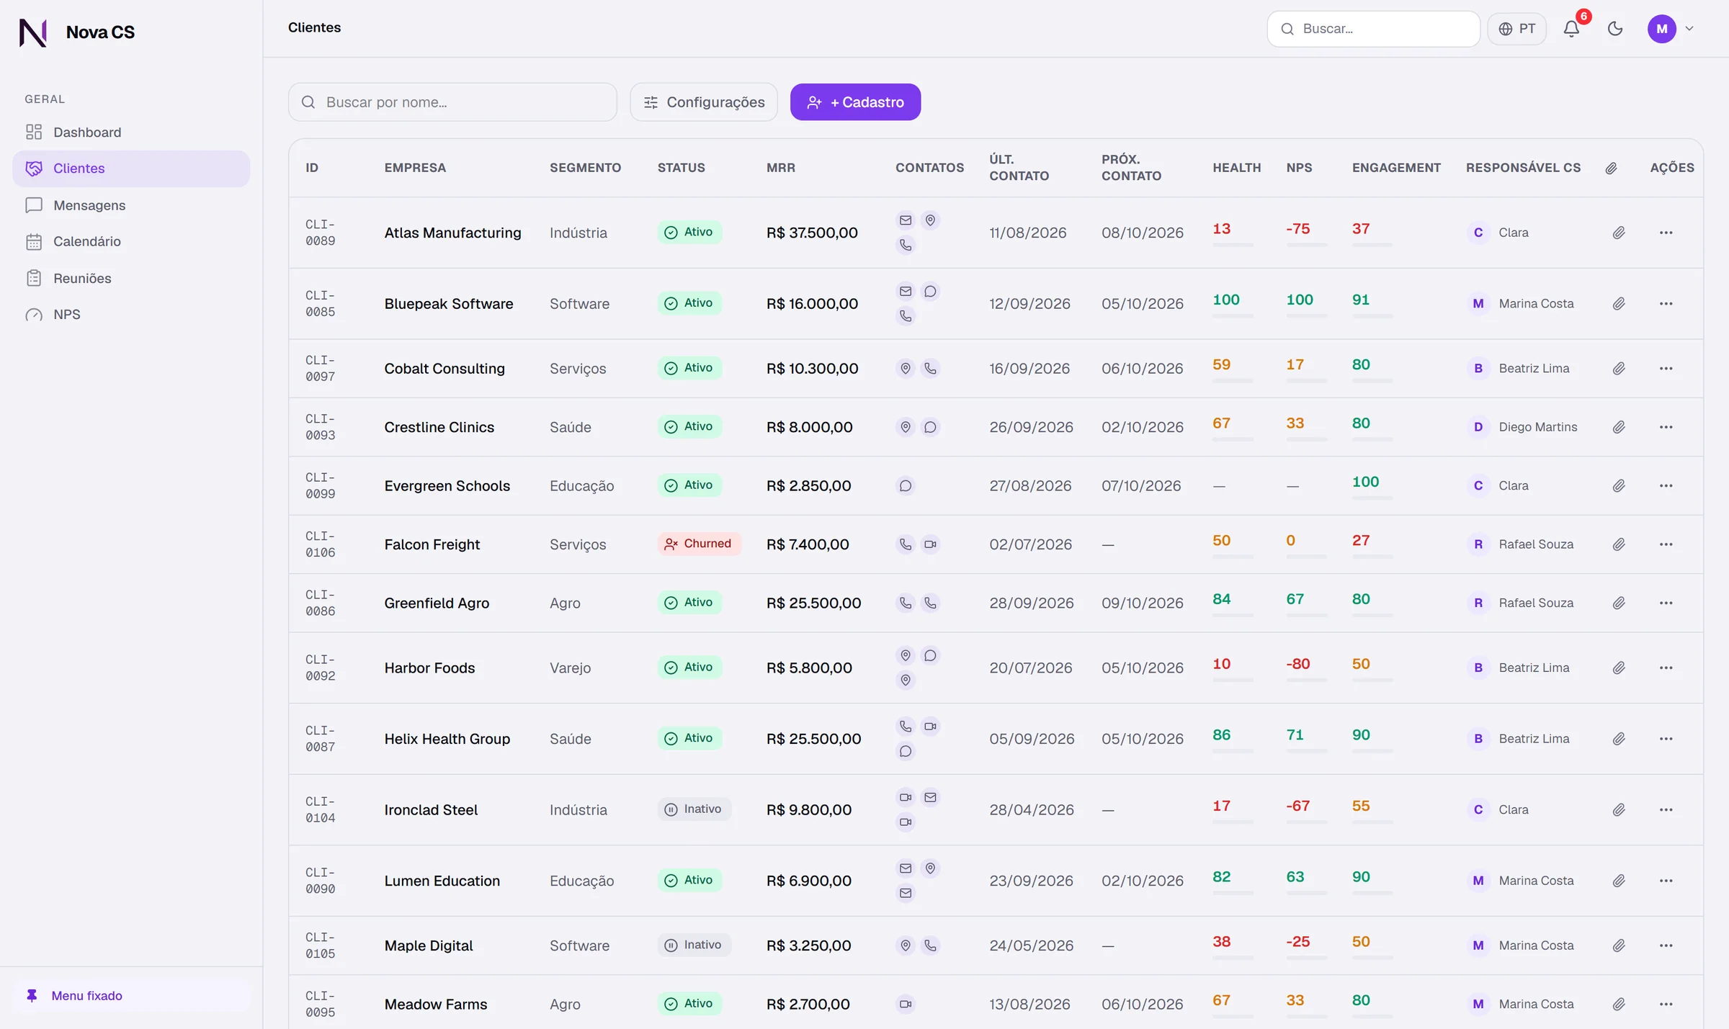Image resolution: width=1729 pixels, height=1029 pixels.
Task: Click Ironclad Steel Inativo status badge
Action: 694,809
